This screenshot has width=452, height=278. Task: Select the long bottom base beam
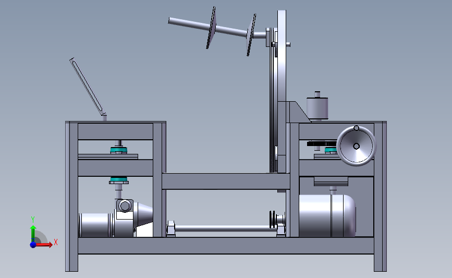pos(226,246)
